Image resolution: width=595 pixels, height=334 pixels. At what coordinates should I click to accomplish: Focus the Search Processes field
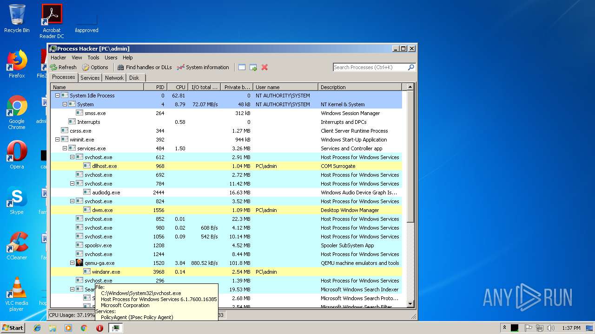tap(370, 67)
